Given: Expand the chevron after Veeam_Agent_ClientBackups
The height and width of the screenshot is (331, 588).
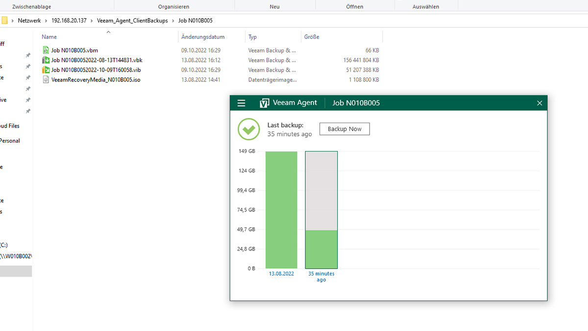Looking at the screenshot, I should coord(173,21).
